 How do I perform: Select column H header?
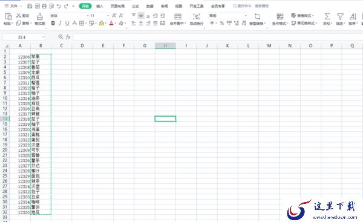click(165, 45)
